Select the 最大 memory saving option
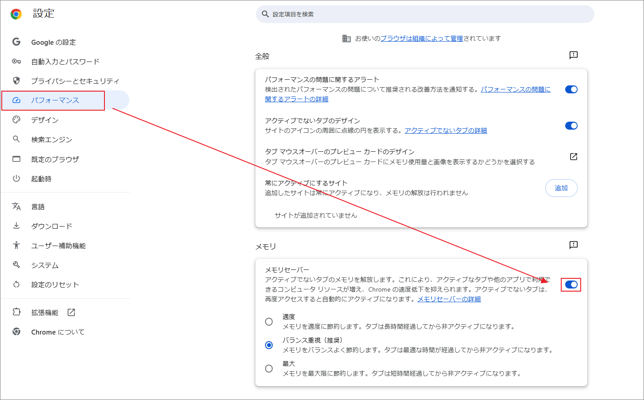644x400 pixels. click(269, 368)
